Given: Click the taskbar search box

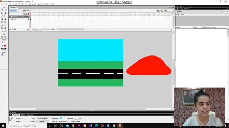Looking at the screenshot, I should [26, 126].
